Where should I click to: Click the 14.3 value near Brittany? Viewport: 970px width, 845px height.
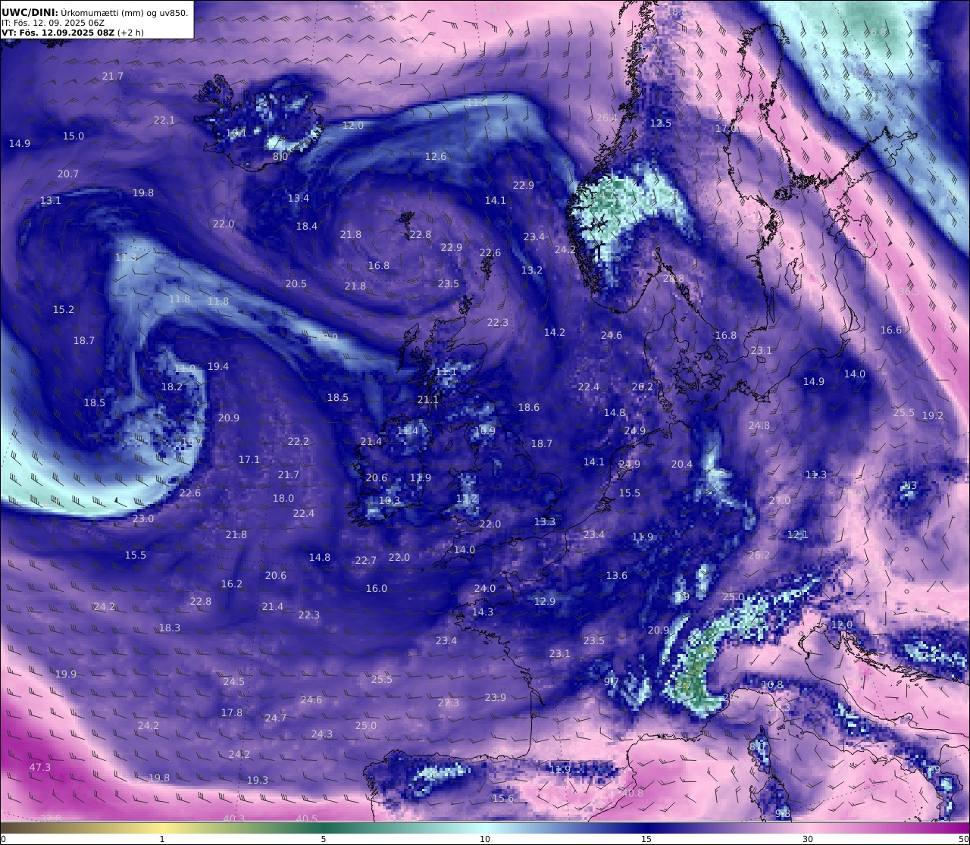click(x=483, y=612)
